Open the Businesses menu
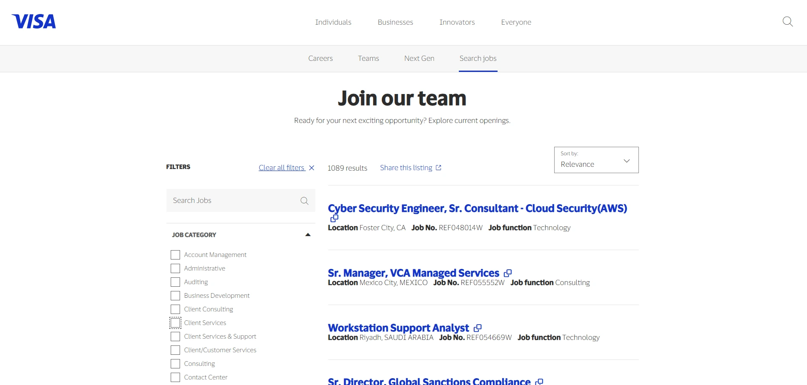807x385 pixels. click(x=395, y=22)
